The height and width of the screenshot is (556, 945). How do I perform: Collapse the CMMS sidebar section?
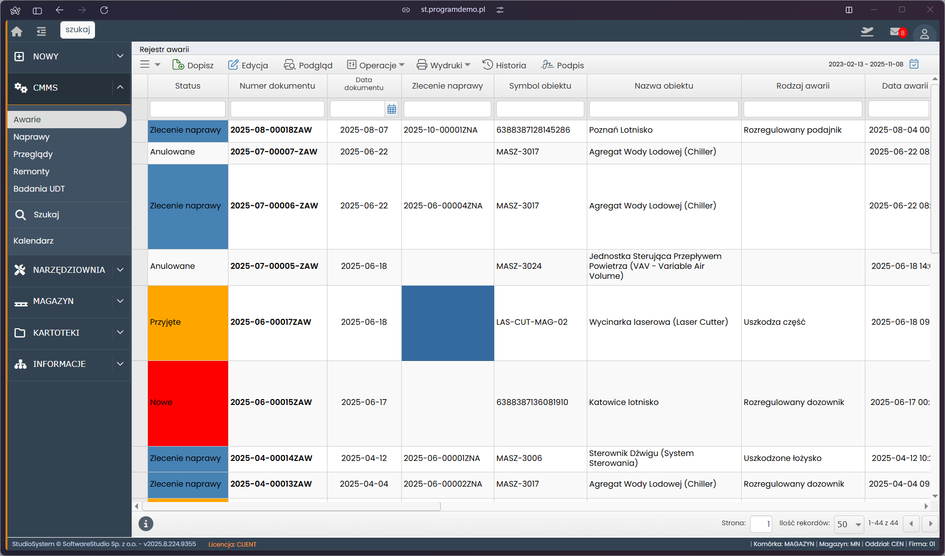point(120,88)
